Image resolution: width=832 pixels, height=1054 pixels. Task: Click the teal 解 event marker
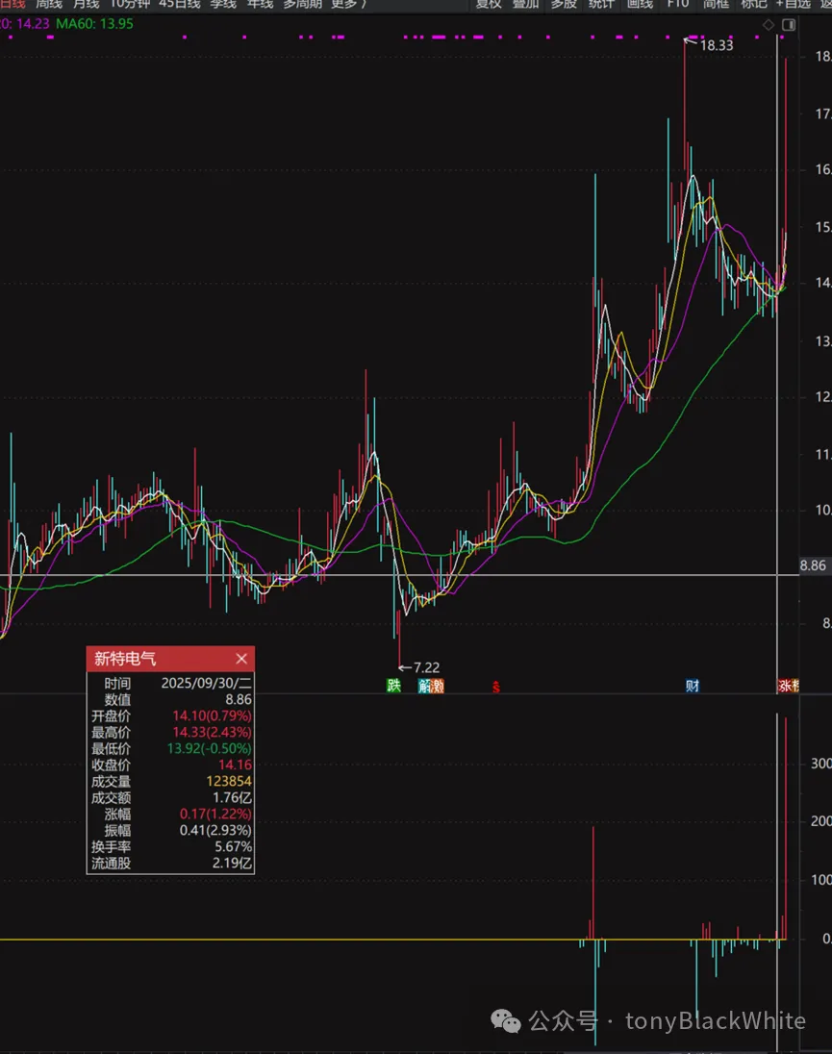[424, 686]
